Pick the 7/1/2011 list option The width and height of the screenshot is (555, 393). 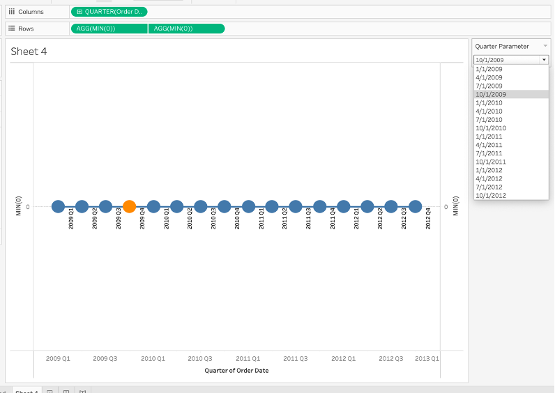click(x=511, y=153)
